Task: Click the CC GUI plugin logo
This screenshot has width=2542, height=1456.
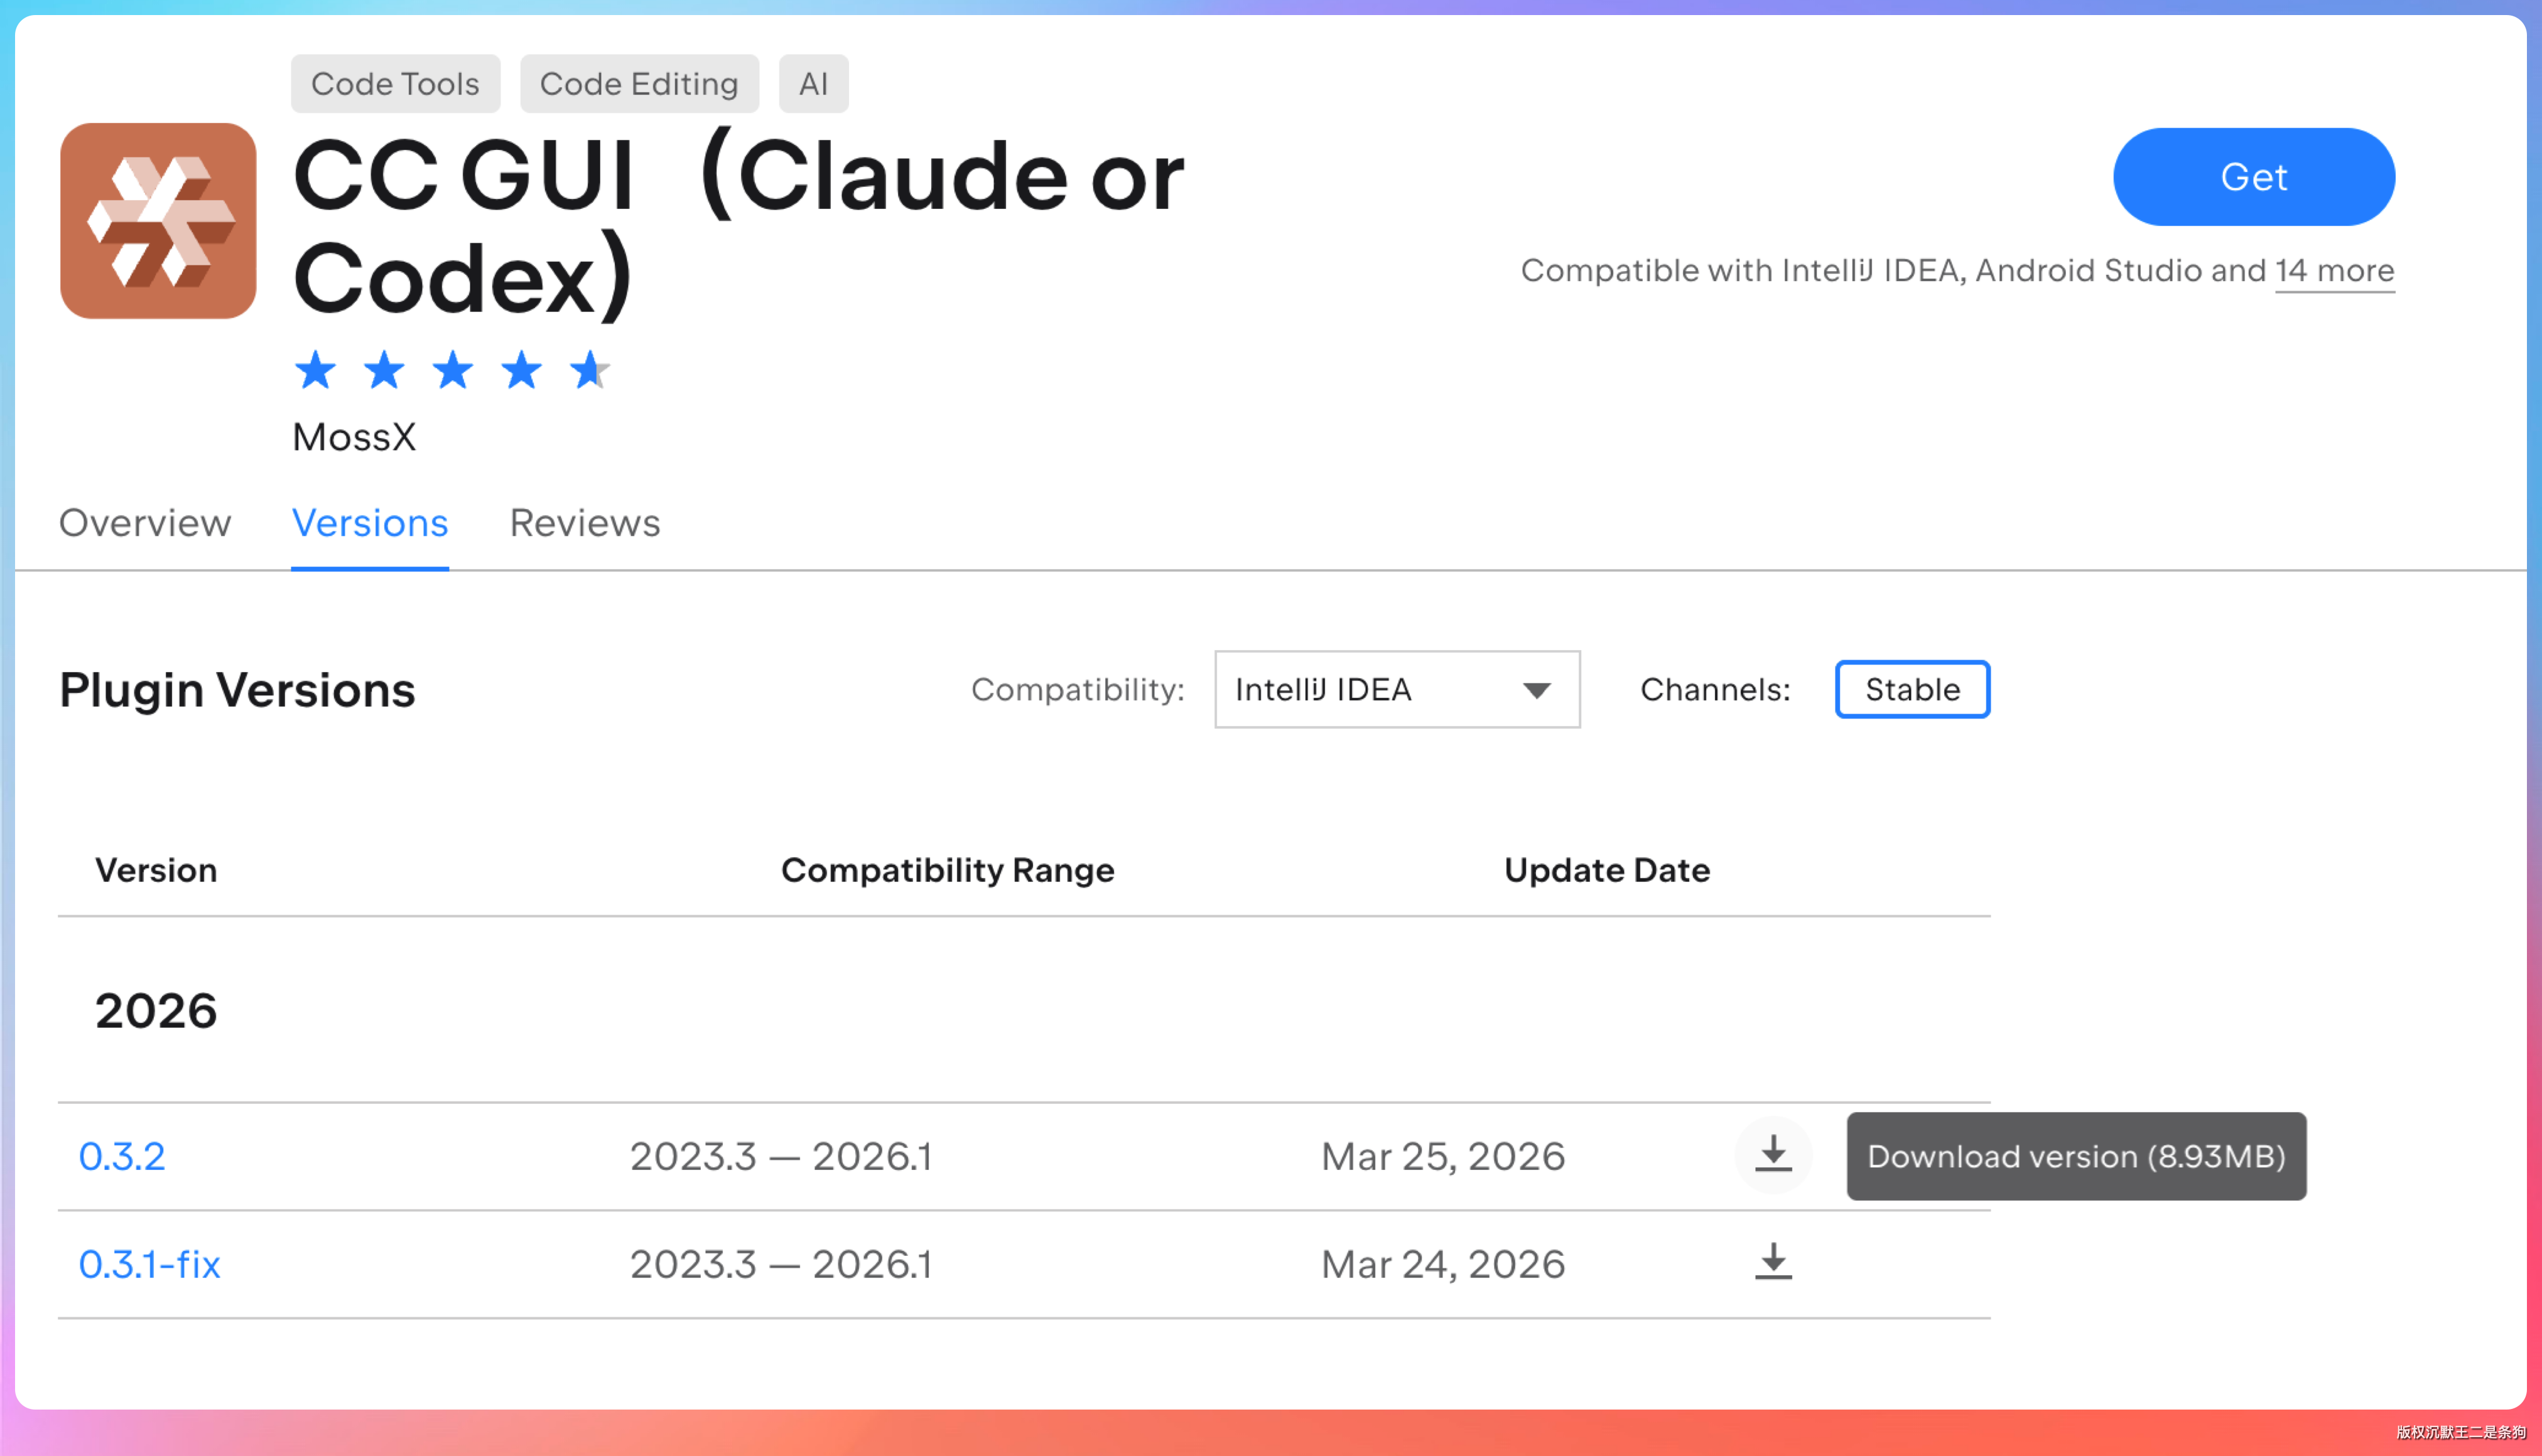Action: pos(158,221)
